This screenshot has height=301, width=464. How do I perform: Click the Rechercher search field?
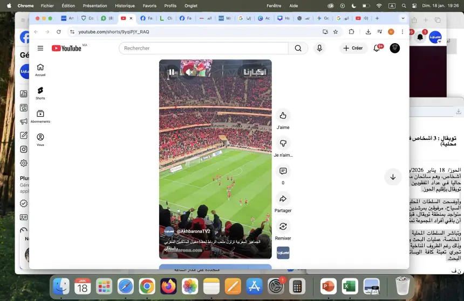[x=205, y=48]
